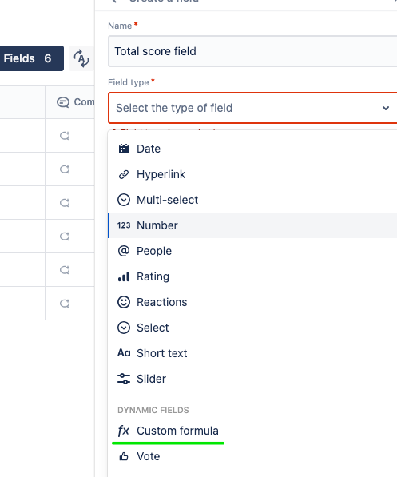The image size is (397, 477).
Task: Add a comment via the first row's icon
Action: coord(65,135)
